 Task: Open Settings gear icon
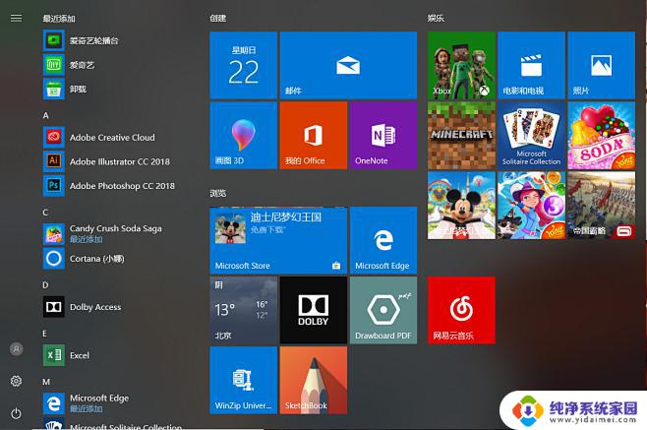(x=16, y=381)
